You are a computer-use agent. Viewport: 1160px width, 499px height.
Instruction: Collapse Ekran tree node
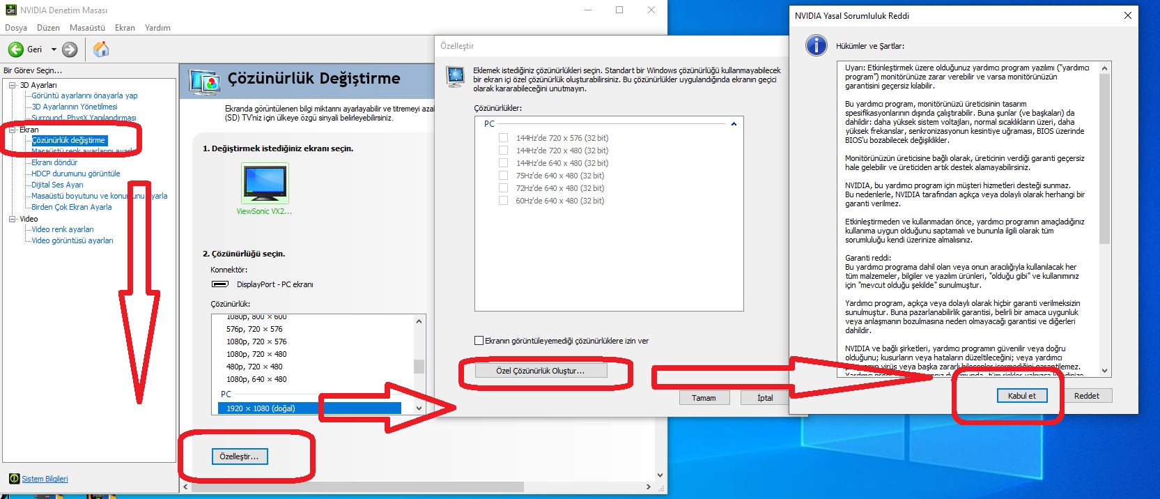click(x=13, y=130)
